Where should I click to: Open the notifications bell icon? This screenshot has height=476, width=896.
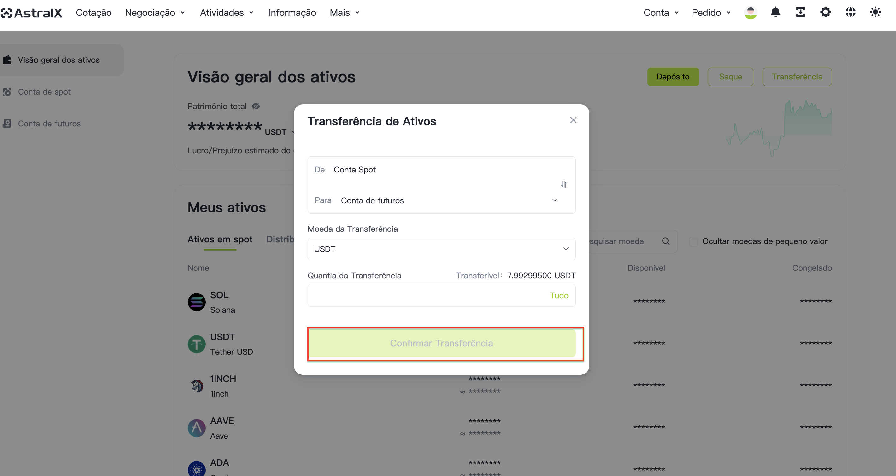(x=775, y=13)
